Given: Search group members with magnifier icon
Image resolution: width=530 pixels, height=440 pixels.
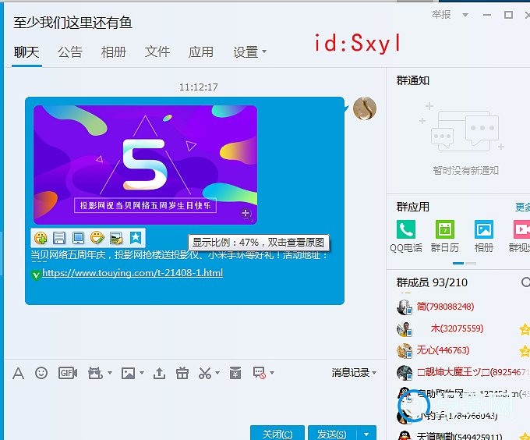Looking at the screenshot, I should [x=525, y=282].
